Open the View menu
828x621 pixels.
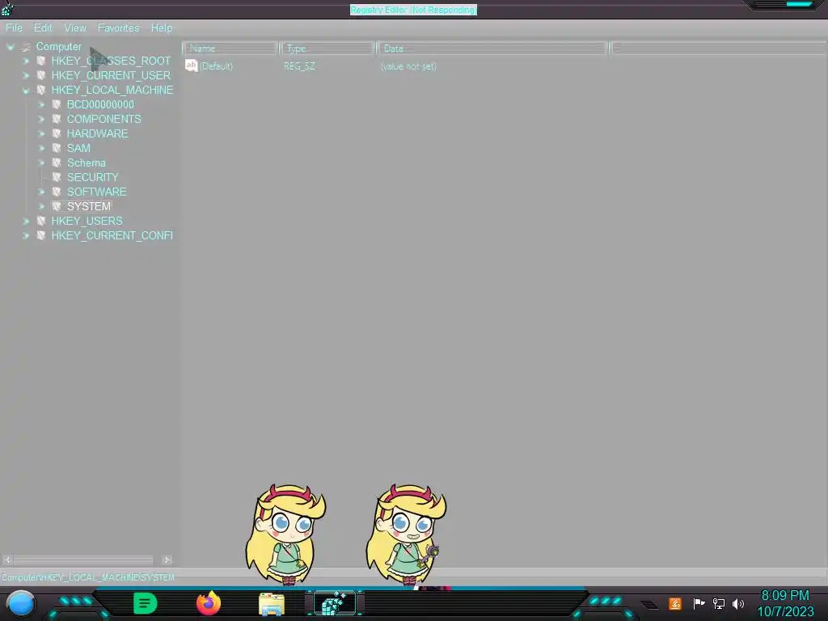point(75,28)
